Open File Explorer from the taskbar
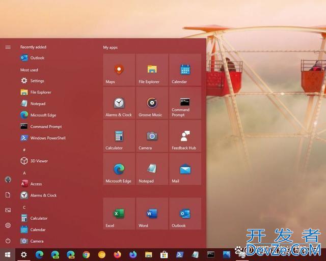Screen dimensions: 326x261 pyautogui.click(x=148, y=254)
